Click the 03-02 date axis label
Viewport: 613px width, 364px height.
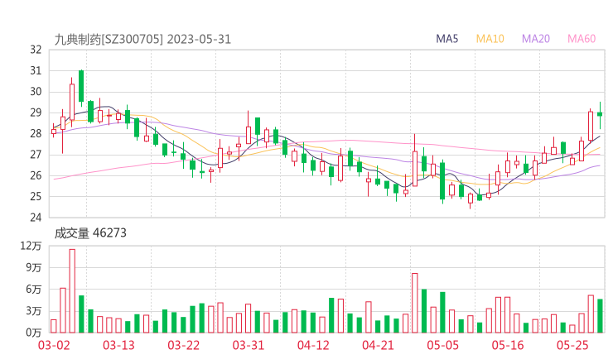click(x=54, y=345)
